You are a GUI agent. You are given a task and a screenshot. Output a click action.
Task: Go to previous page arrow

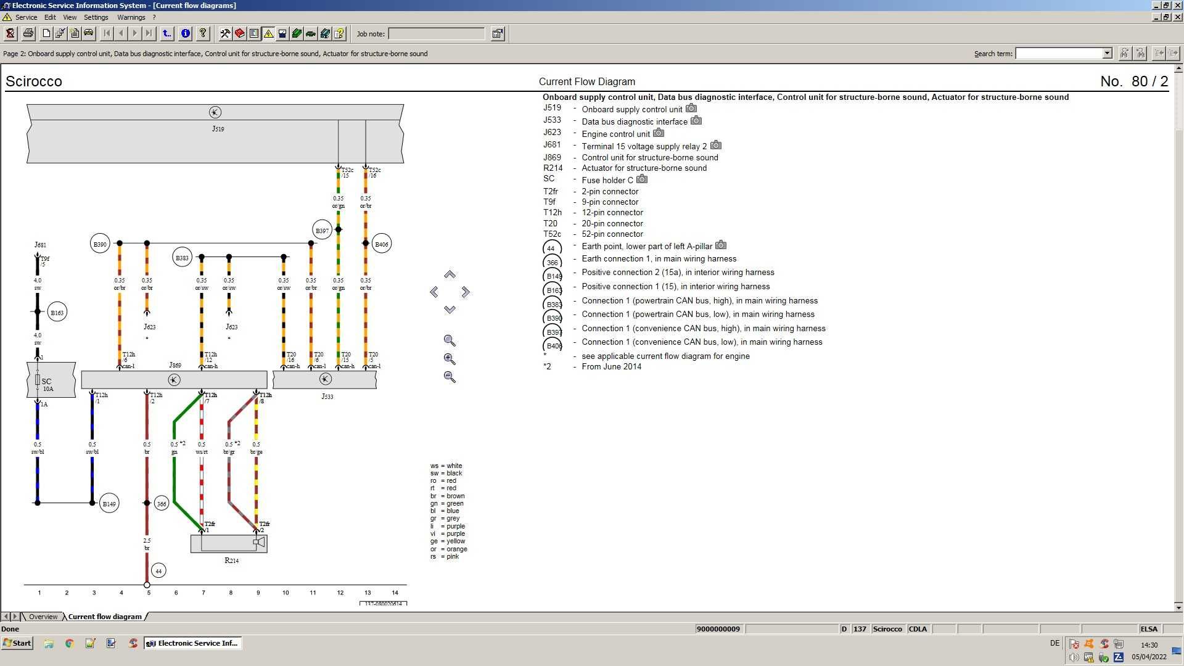(121, 33)
